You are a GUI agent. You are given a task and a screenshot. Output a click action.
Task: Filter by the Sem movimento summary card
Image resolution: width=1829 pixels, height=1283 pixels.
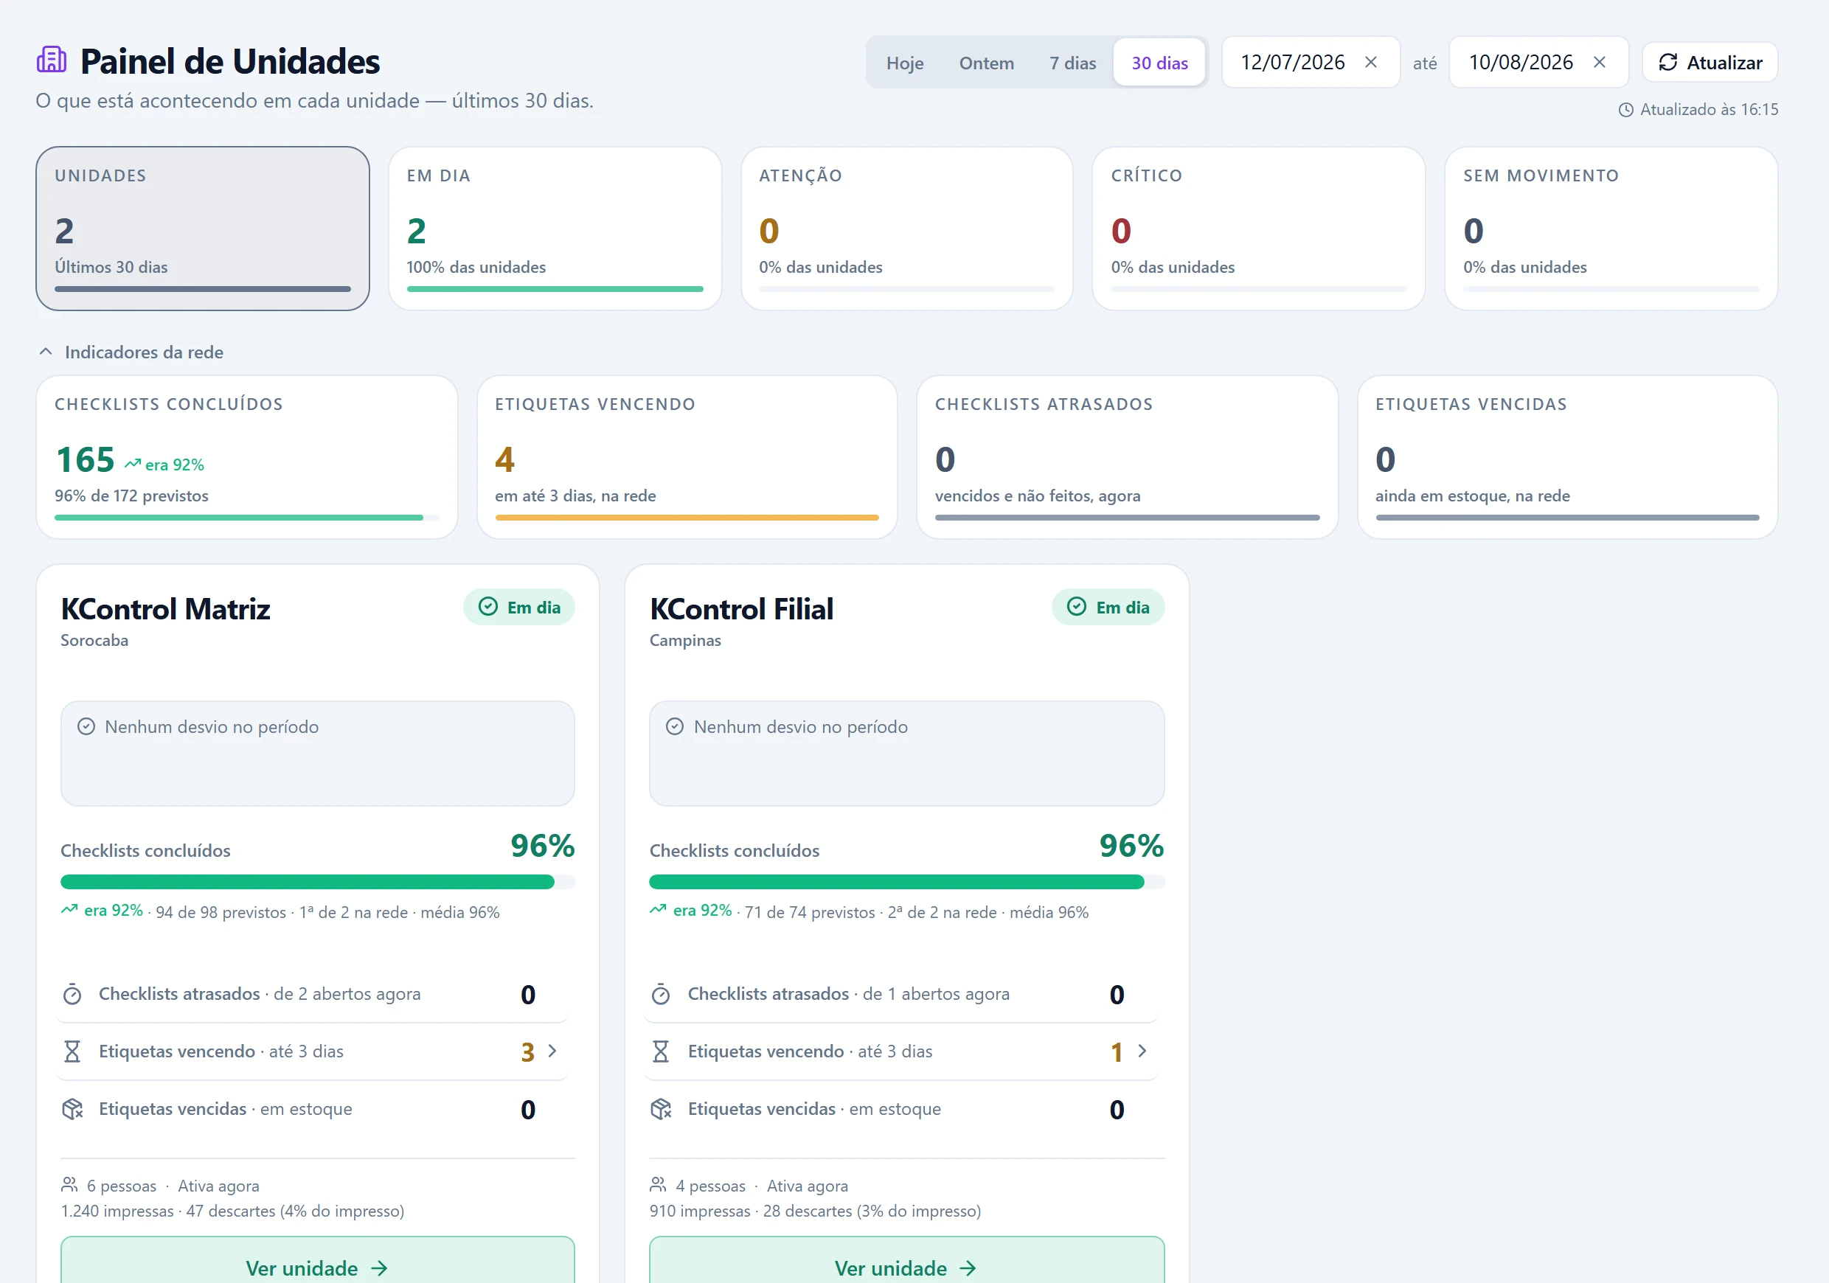point(1611,229)
